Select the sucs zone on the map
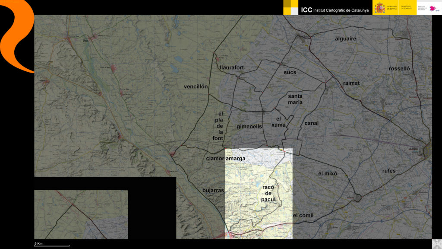The height and width of the screenshot is (249, 442). [290, 72]
